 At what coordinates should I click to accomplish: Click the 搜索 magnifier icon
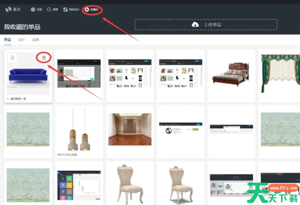pos(49,9)
